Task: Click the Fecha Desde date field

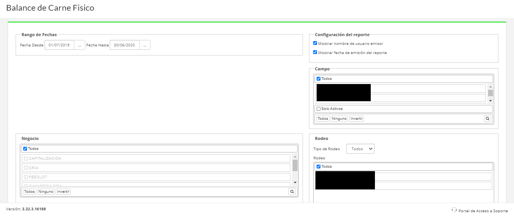Action: pyautogui.click(x=59, y=45)
